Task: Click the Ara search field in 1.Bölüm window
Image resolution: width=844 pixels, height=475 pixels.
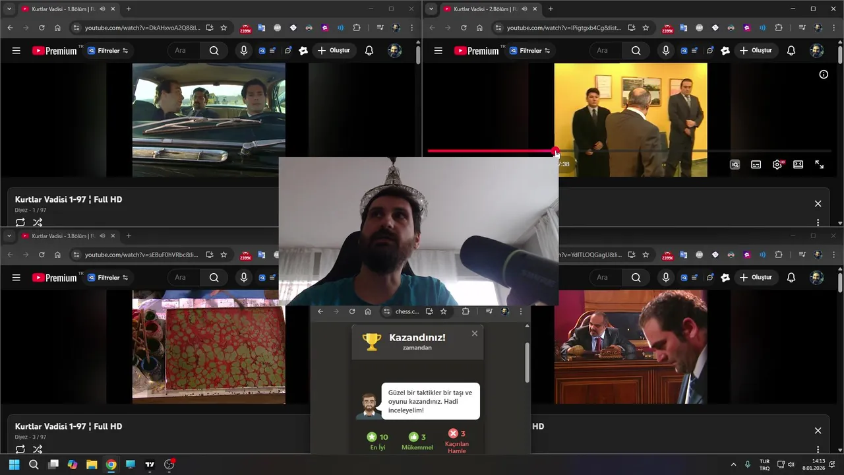Action: (185, 51)
